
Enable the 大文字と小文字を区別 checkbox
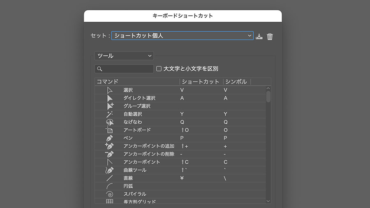[x=159, y=69]
